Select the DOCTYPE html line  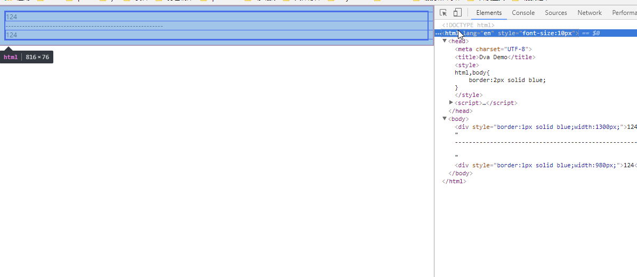pos(468,25)
